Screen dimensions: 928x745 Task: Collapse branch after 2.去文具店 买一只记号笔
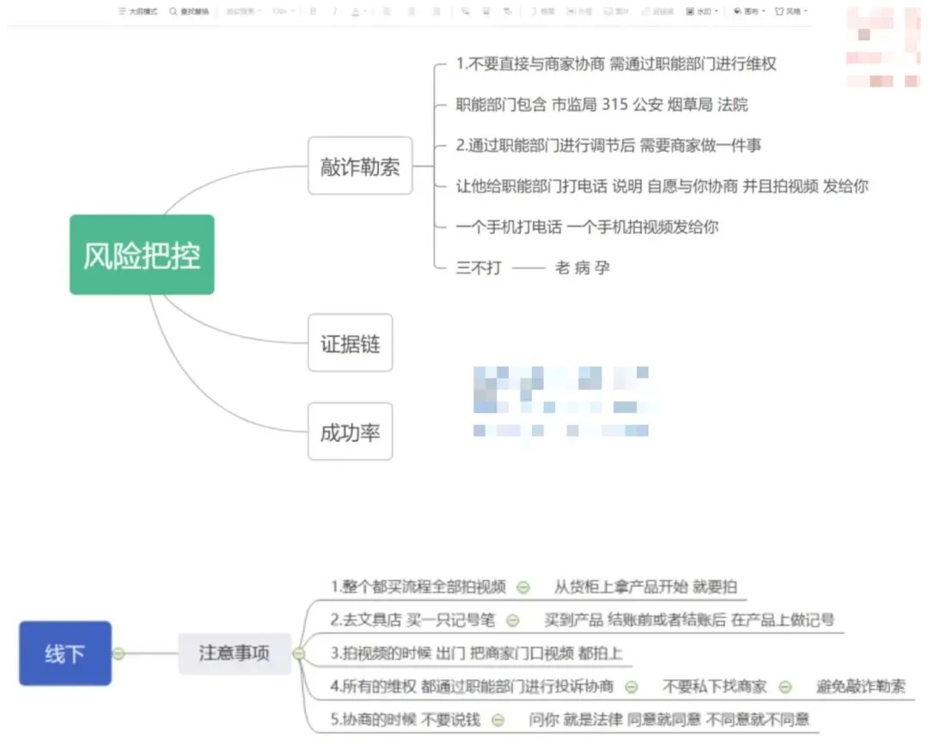pos(512,621)
